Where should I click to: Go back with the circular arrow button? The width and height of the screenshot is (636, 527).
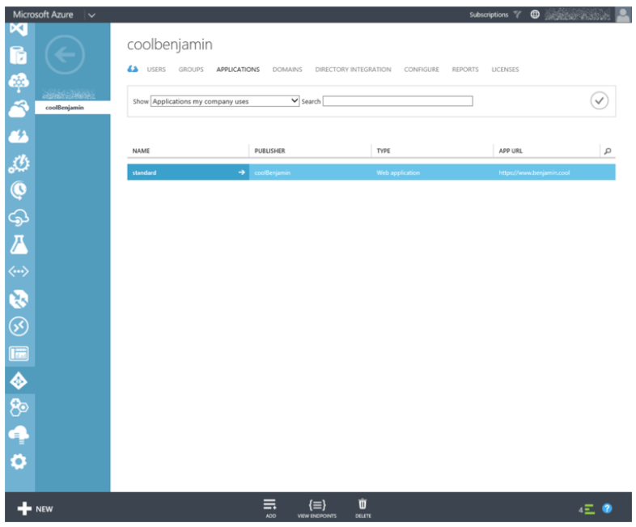[65, 54]
